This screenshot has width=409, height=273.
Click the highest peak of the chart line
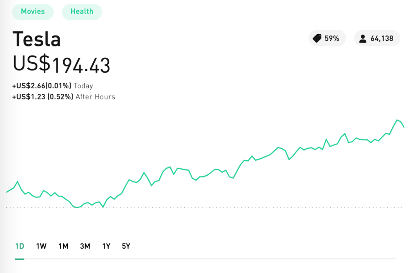(x=398, y=120)
